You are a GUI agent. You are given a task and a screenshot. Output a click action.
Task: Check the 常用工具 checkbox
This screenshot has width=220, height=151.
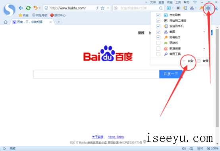tap(158, 54)
